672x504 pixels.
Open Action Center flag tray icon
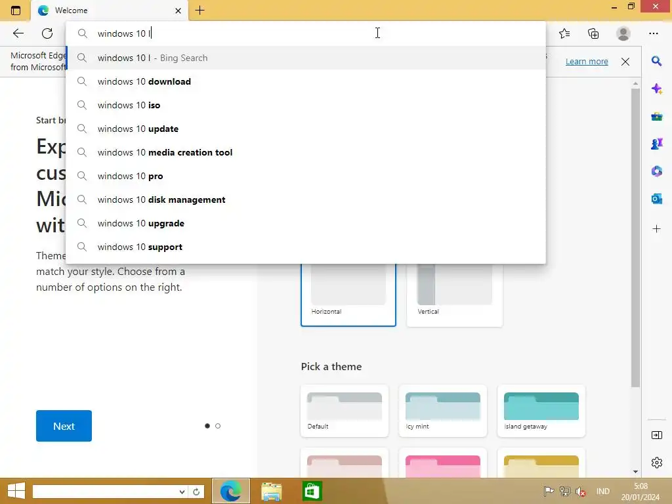[x=548, y=492]
